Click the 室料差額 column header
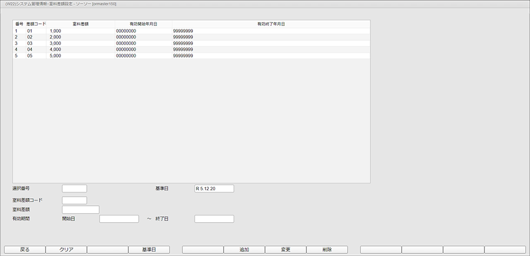 [80, 24]
